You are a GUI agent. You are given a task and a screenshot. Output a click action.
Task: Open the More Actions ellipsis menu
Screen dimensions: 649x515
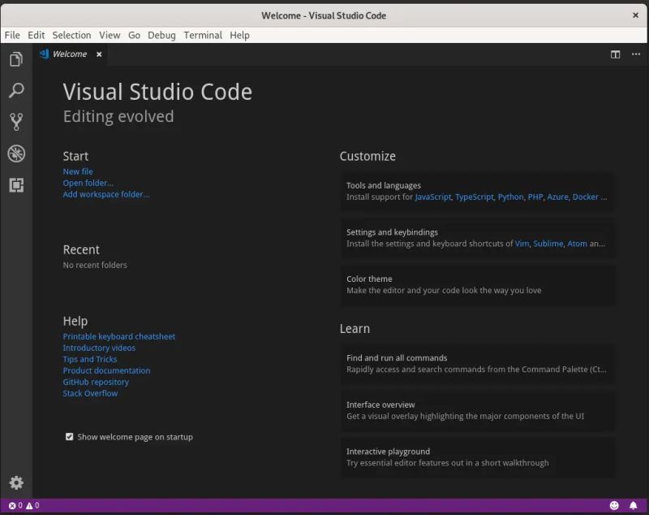tap(635, 54)
